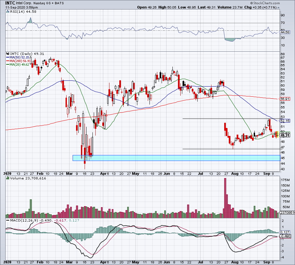The image size is (295, 265).
Task: Click the INTC ticker symbol in the header
Action: [10, 3]
